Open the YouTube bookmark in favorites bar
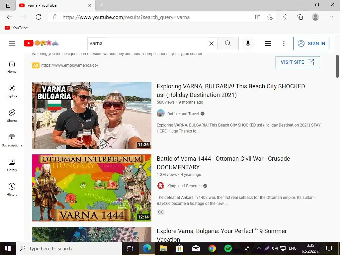 (16, 28)
